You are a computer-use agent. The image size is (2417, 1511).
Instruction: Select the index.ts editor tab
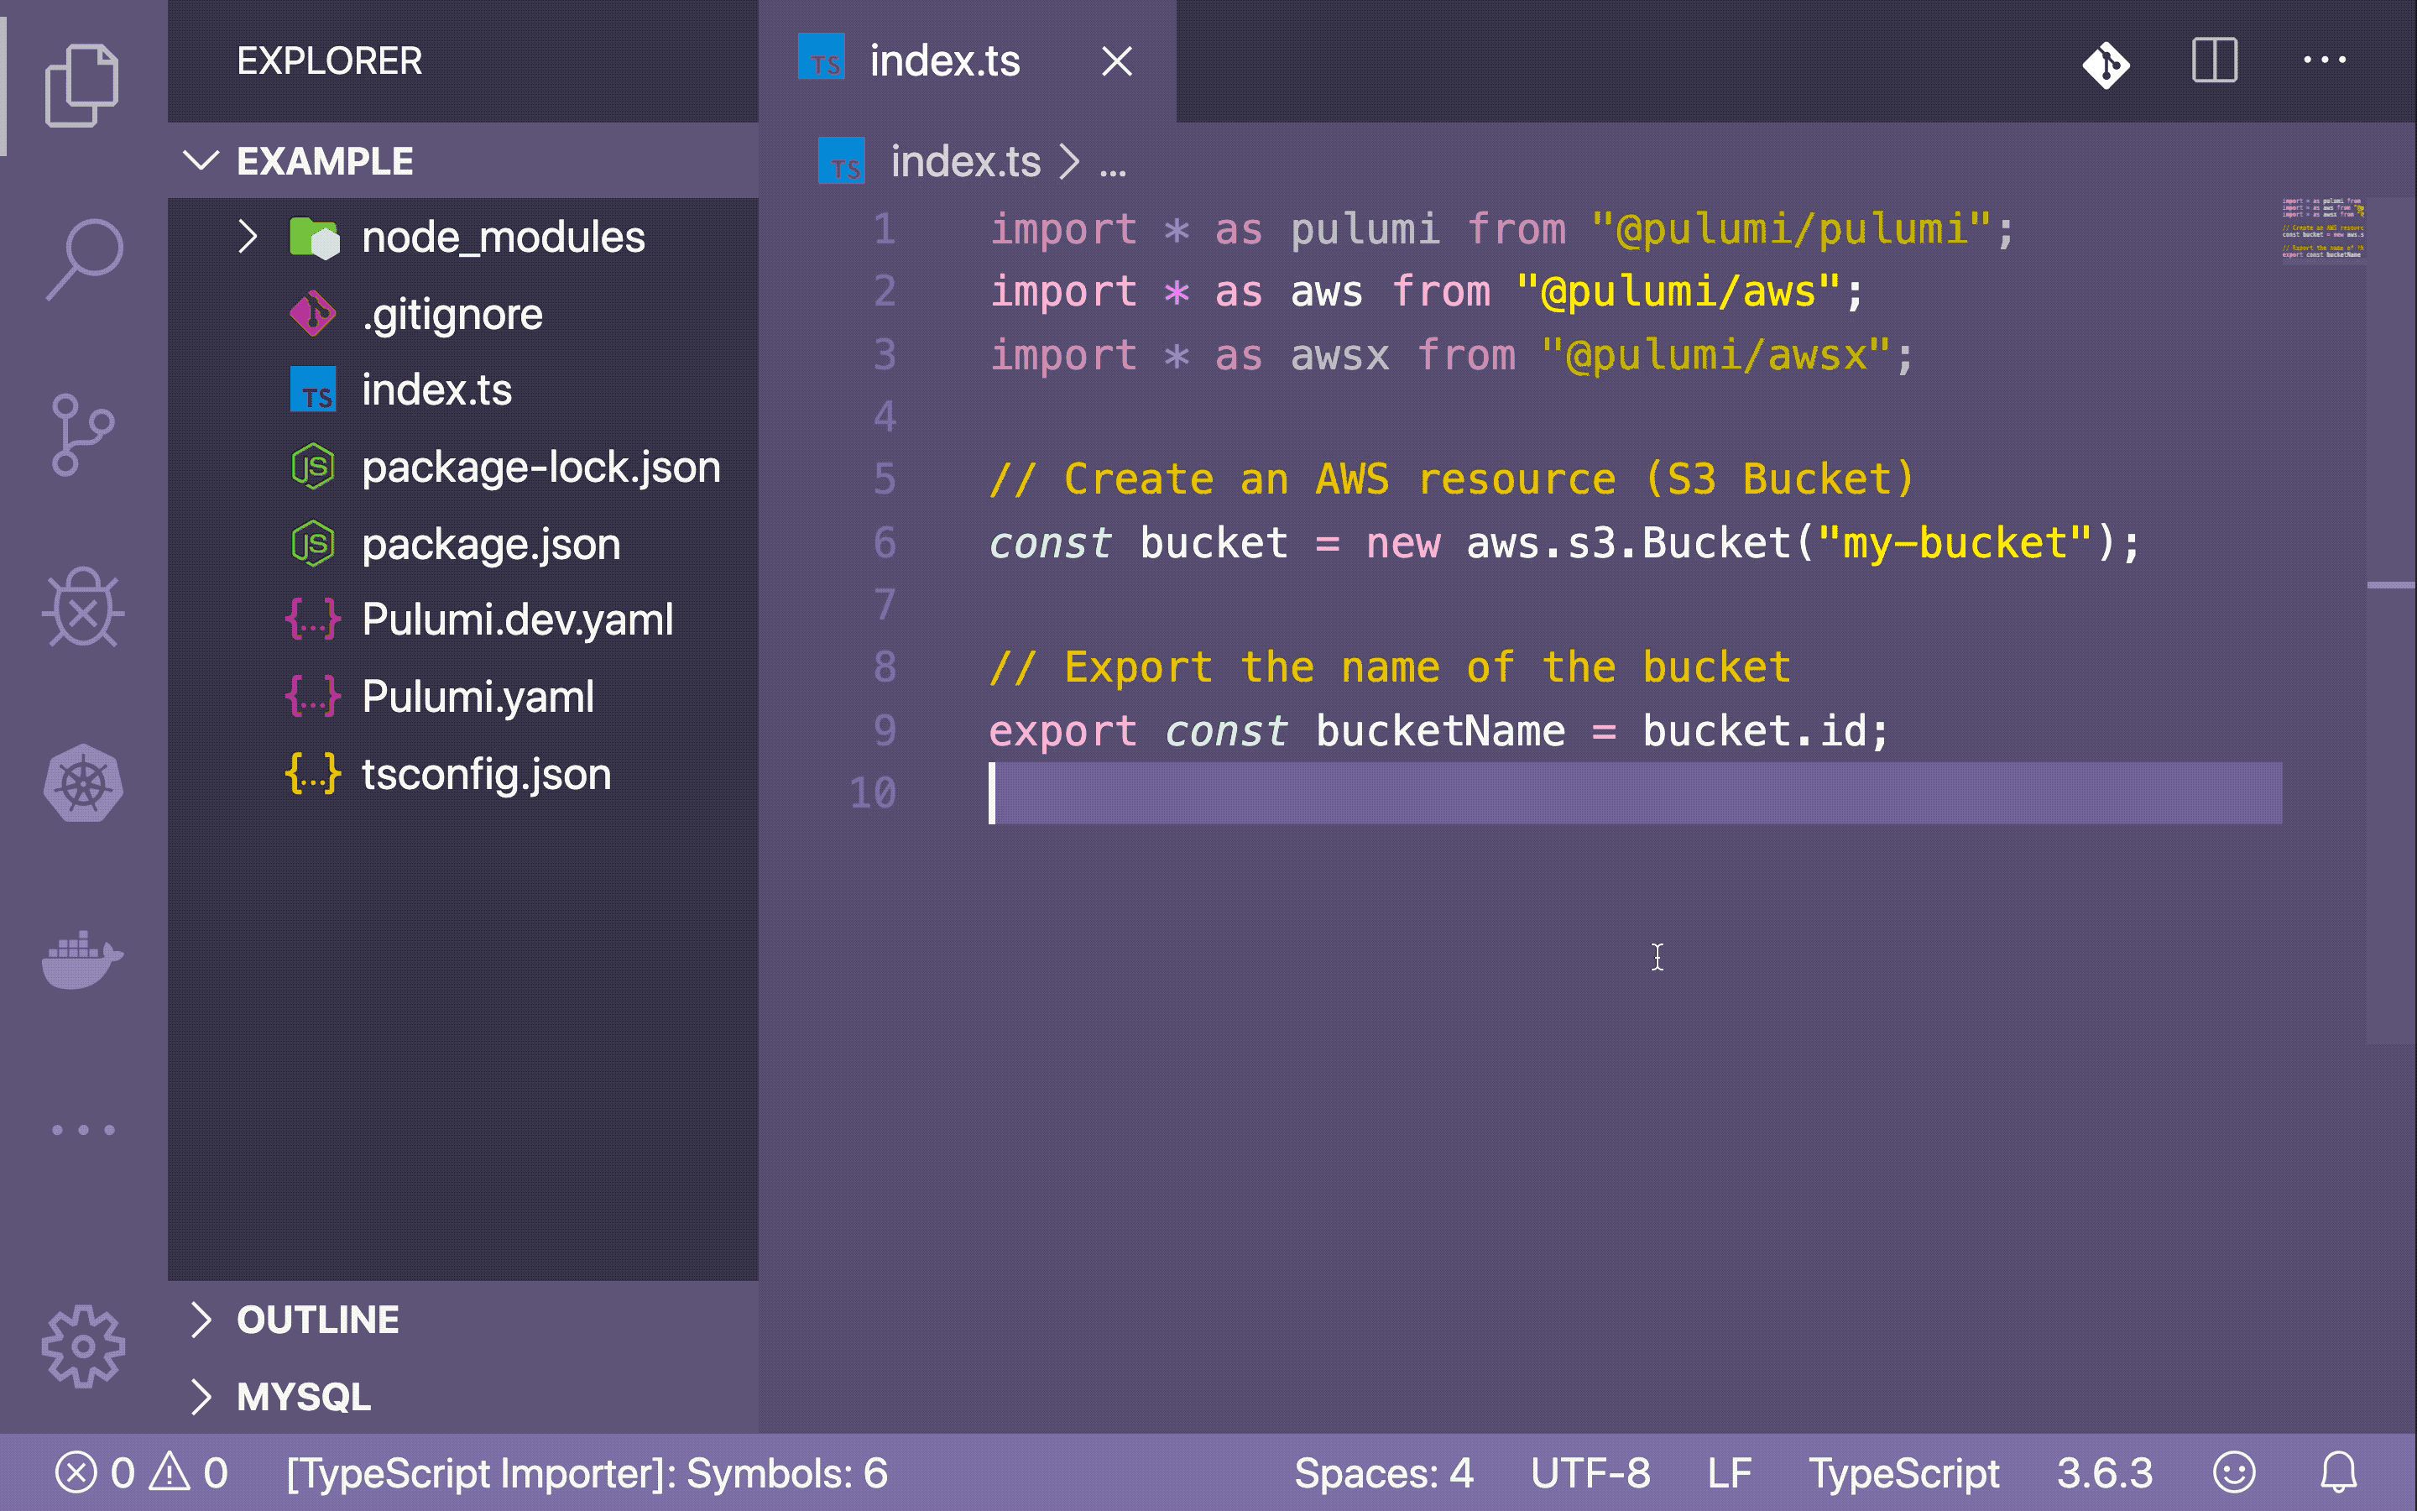(x=944, y=60)
